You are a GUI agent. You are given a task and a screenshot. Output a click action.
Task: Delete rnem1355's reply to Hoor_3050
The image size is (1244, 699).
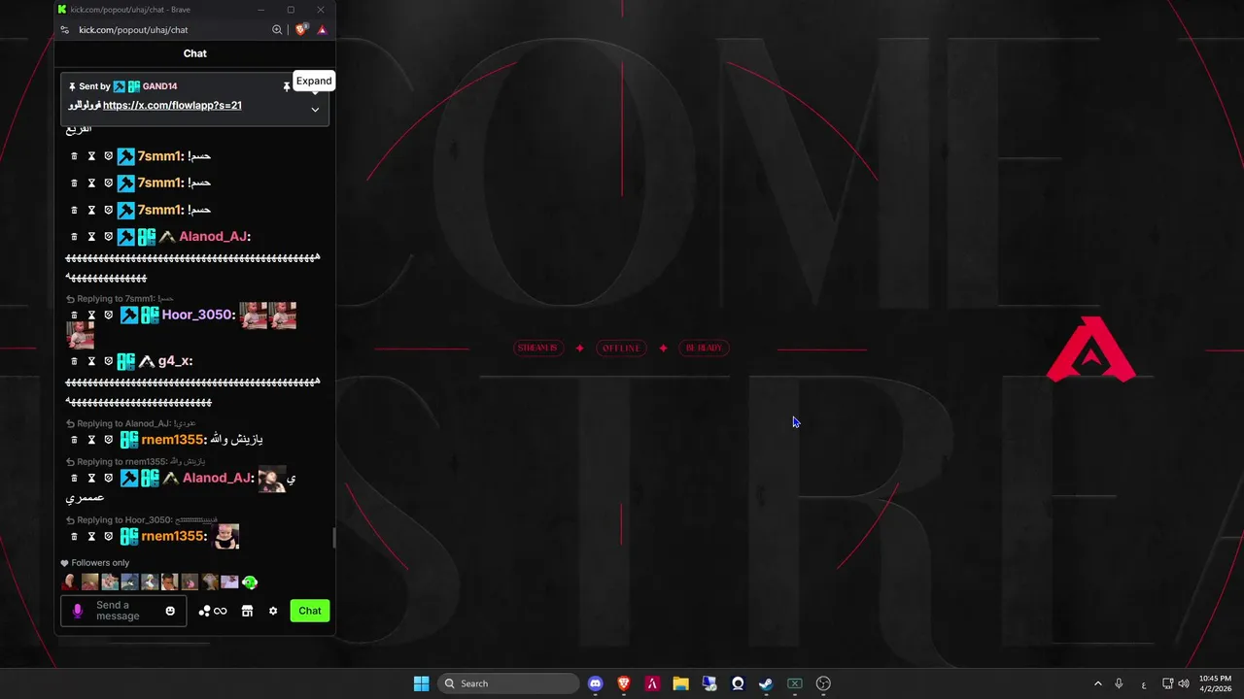[74, 537]
